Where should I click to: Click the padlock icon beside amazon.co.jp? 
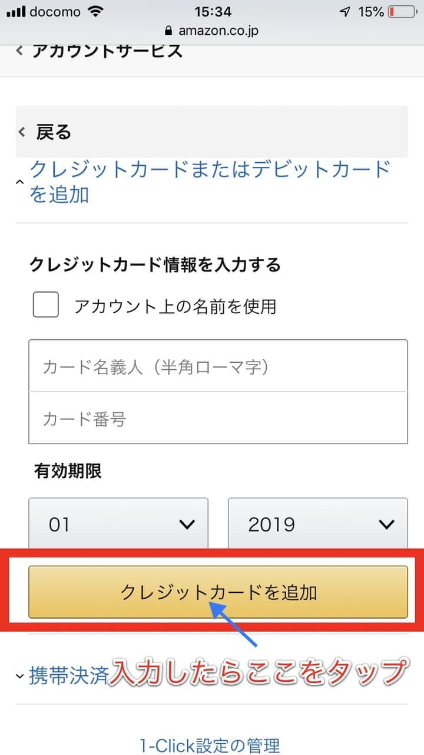point(170,31)
